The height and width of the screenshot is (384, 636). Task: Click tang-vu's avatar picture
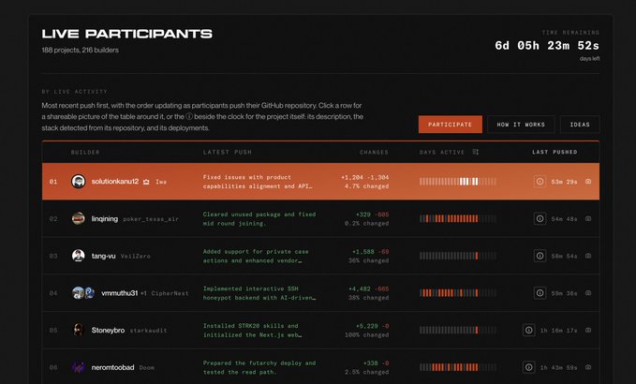tap(79, 256)
